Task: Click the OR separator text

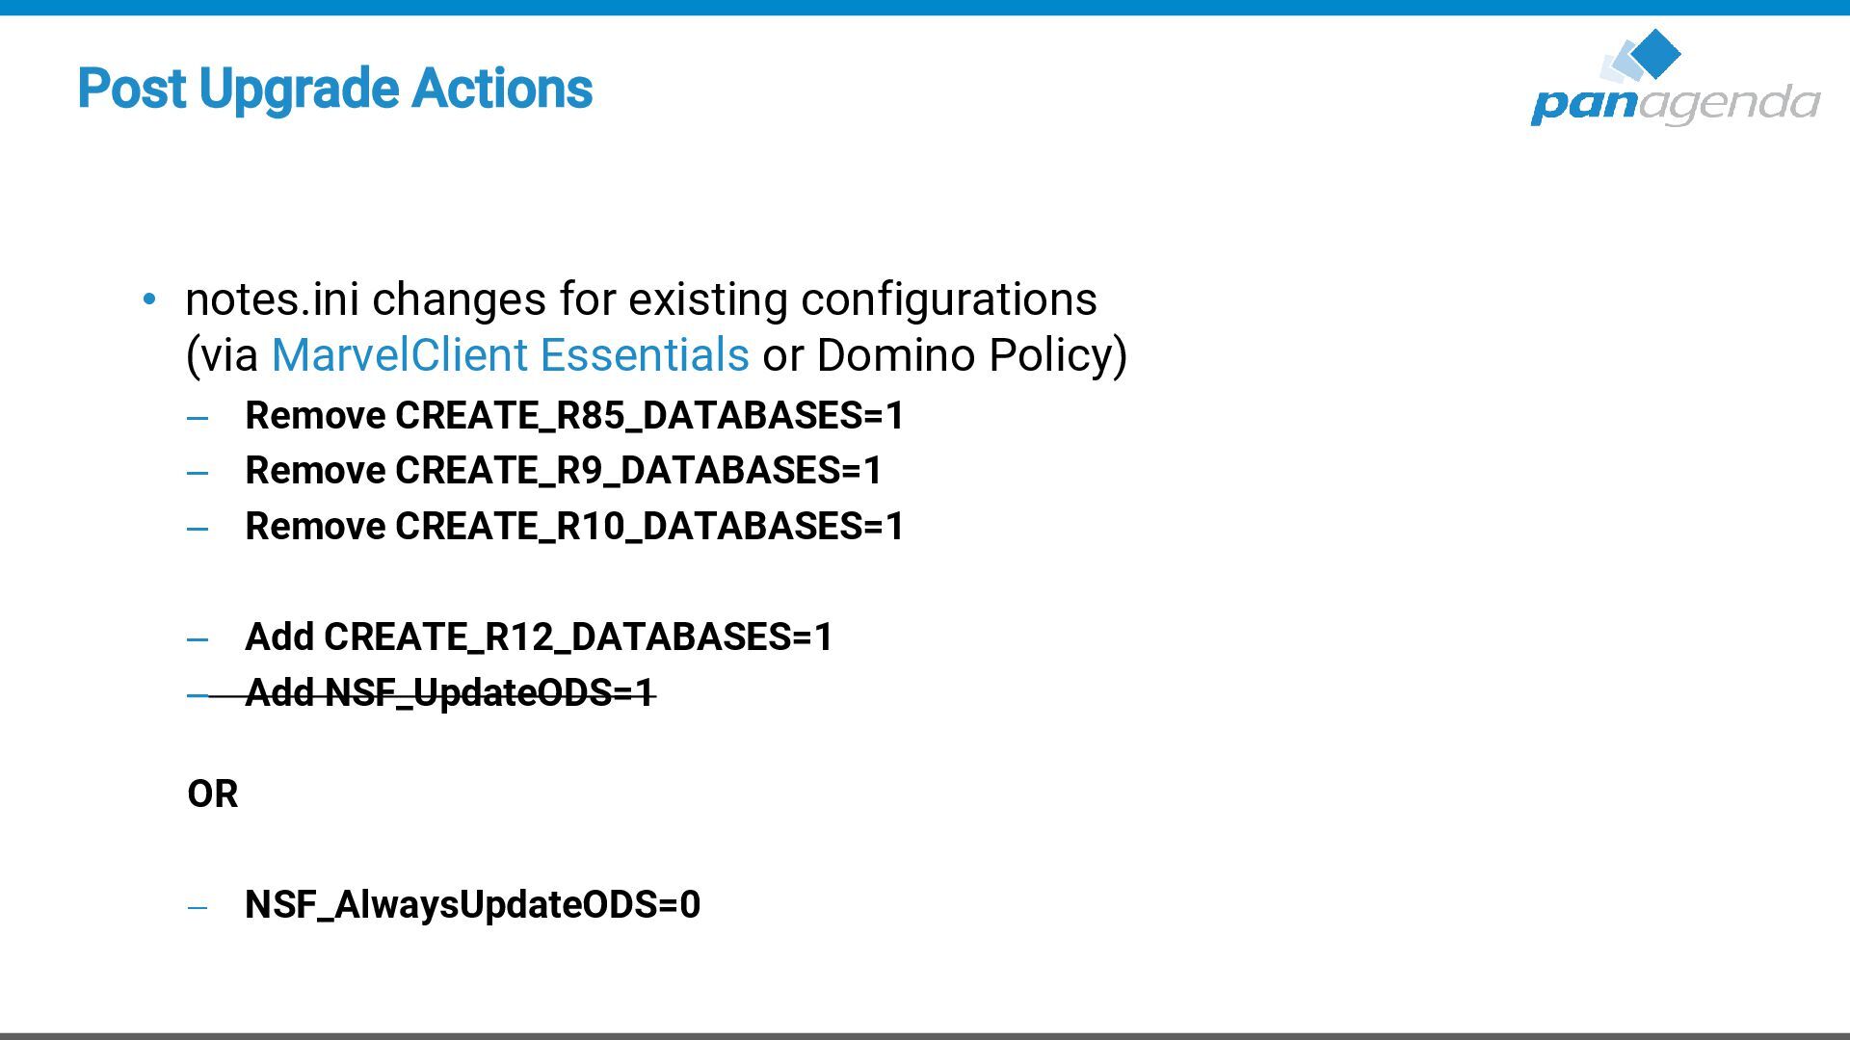Action: tap(213, 794)
